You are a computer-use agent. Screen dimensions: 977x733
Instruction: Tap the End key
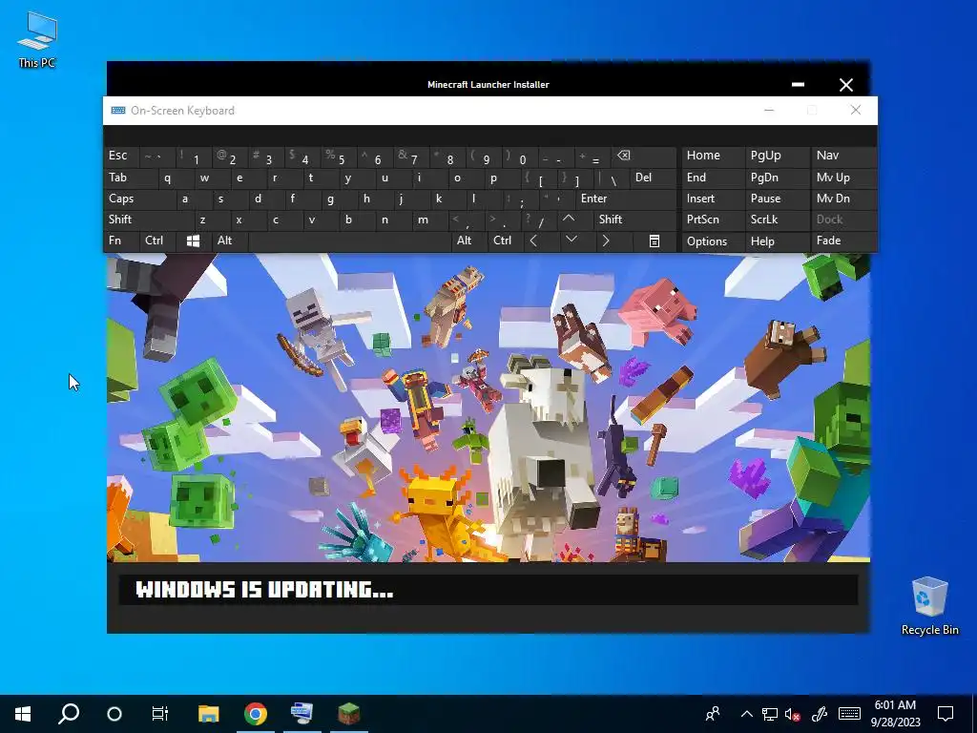(x=712, y=178)
